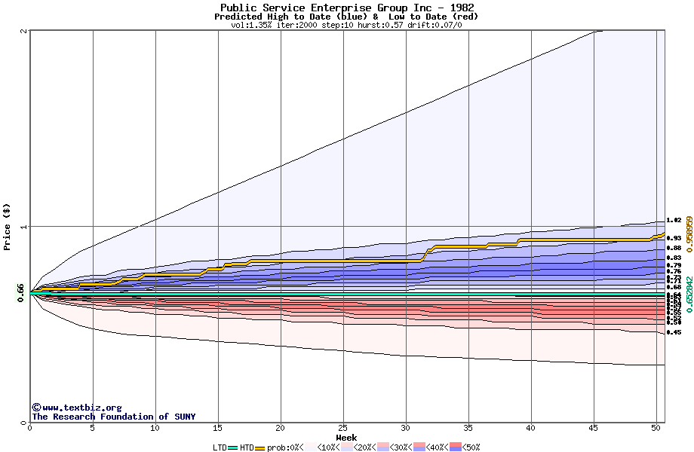This screenshot has height=452, width=694.
Task: Click the legend swatch right after "<10%<"
Action: click(x=346, y=447)
